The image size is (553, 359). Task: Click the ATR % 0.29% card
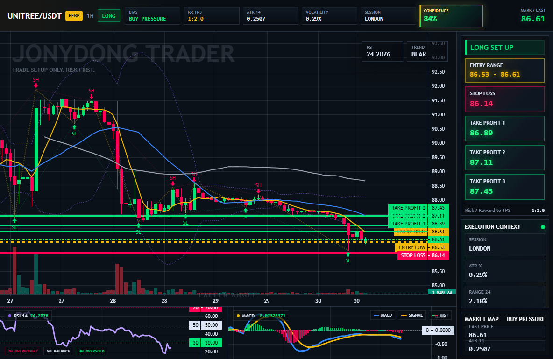(505, 271)
